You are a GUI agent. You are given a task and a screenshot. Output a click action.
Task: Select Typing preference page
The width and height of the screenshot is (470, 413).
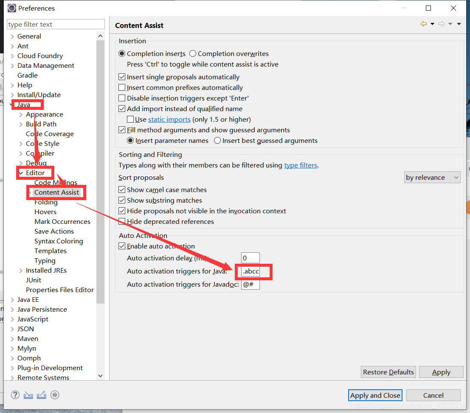click(45, 261)
